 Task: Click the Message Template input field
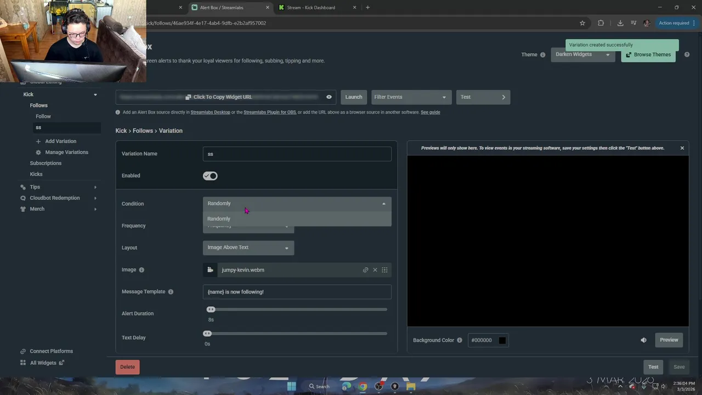click(297, 292)
